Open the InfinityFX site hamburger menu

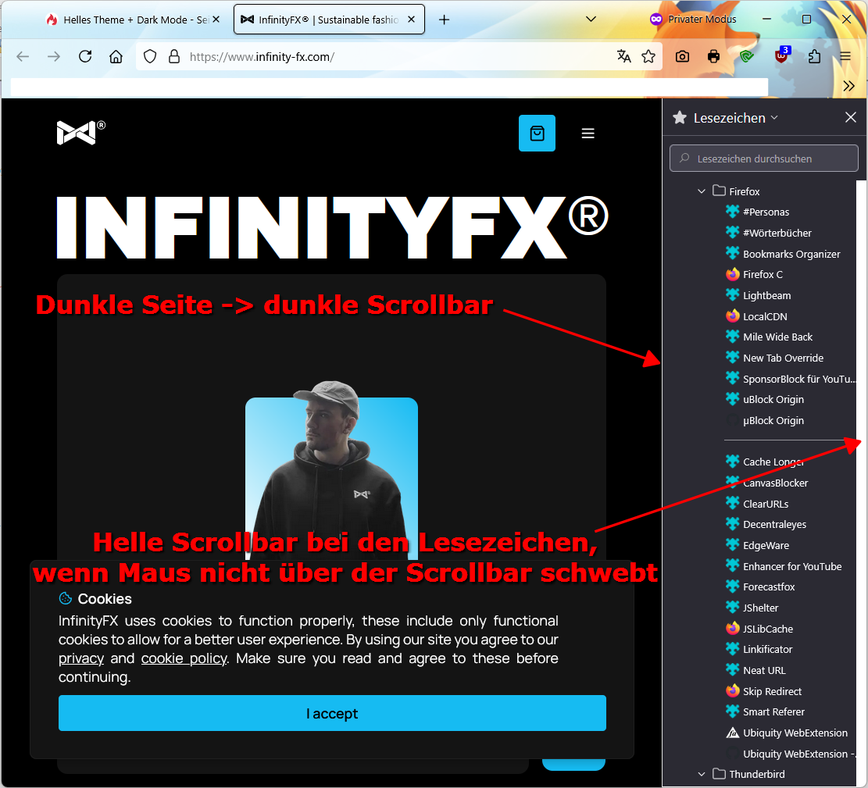point(588,134)
